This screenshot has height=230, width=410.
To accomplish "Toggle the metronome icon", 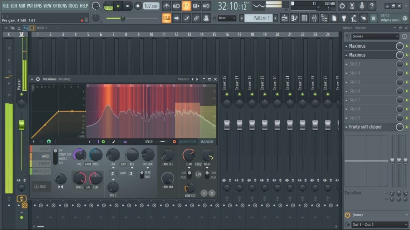I will tap(166, 6).
